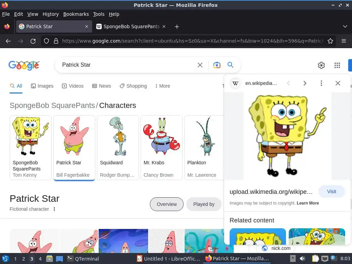This screenshot has height=264, width=352.
Task: Select the Shopping search tab
Action: pos(133,86)
